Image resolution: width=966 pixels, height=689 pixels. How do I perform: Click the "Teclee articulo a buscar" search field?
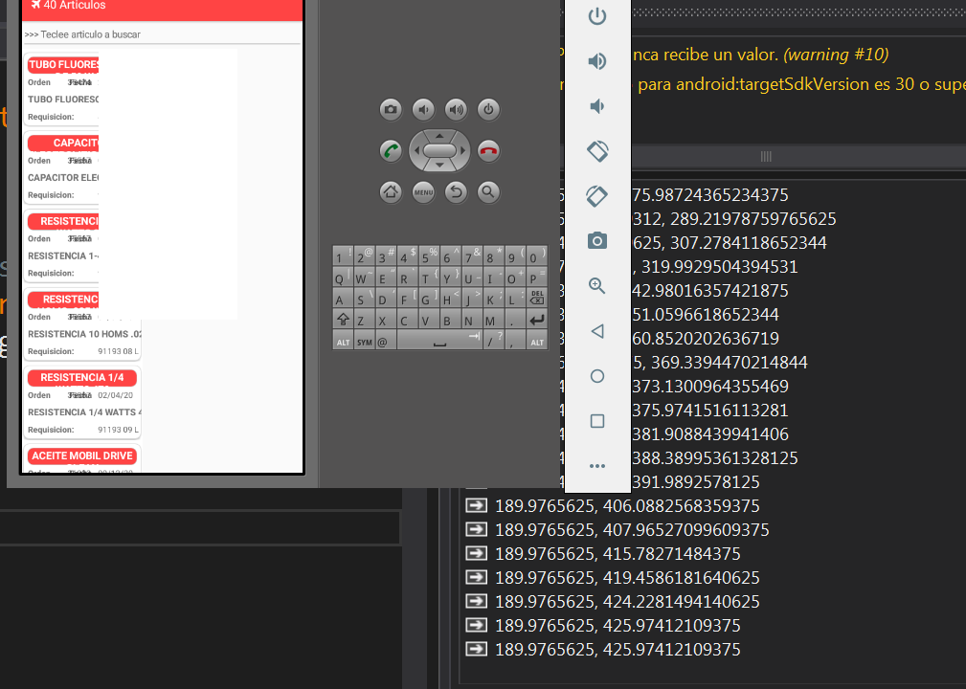[162, 34]
